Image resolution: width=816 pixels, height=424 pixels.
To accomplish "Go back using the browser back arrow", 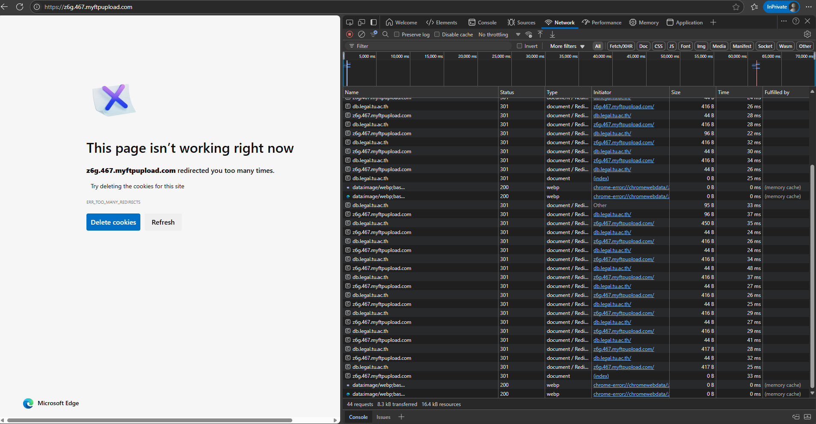I will pos(5,7).
